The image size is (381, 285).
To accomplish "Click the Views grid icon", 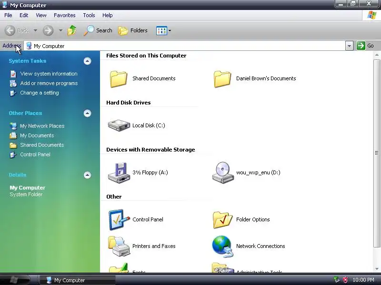I will [161, 31].
